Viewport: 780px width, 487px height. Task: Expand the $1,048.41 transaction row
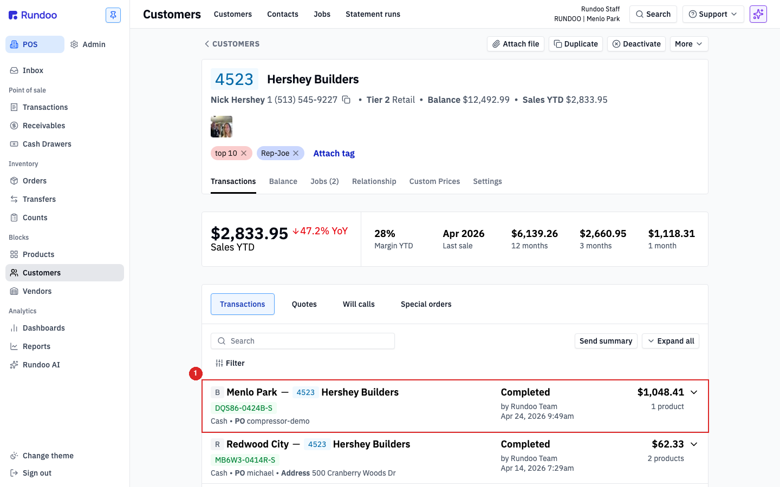[x=694, y=392]
